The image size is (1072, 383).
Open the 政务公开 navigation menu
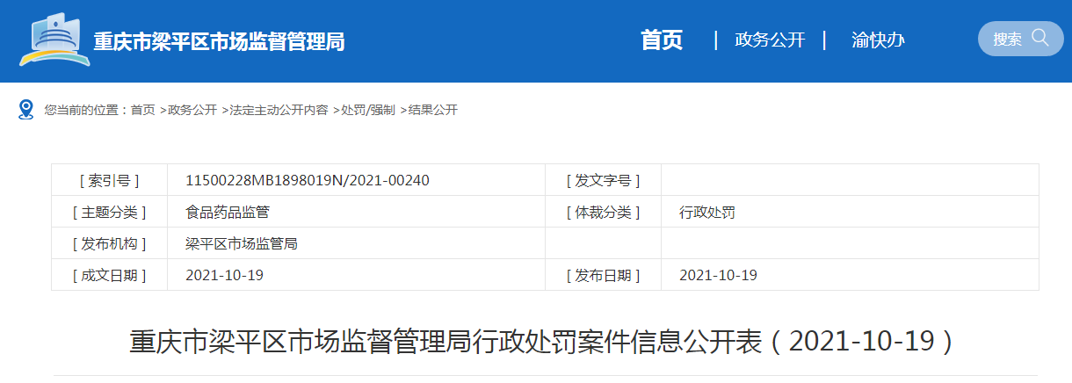(x=770, y=40)
